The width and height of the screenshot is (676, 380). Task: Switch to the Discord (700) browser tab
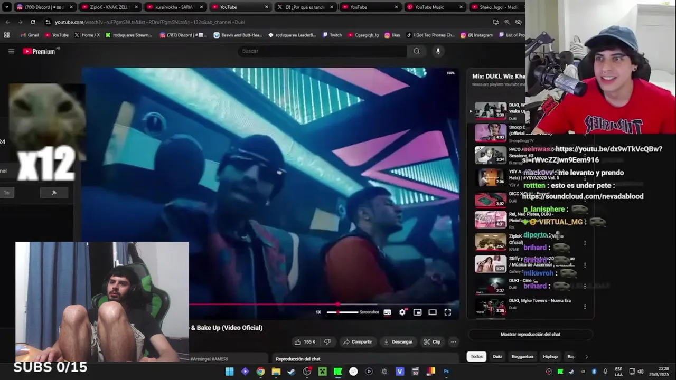[44, 7]
